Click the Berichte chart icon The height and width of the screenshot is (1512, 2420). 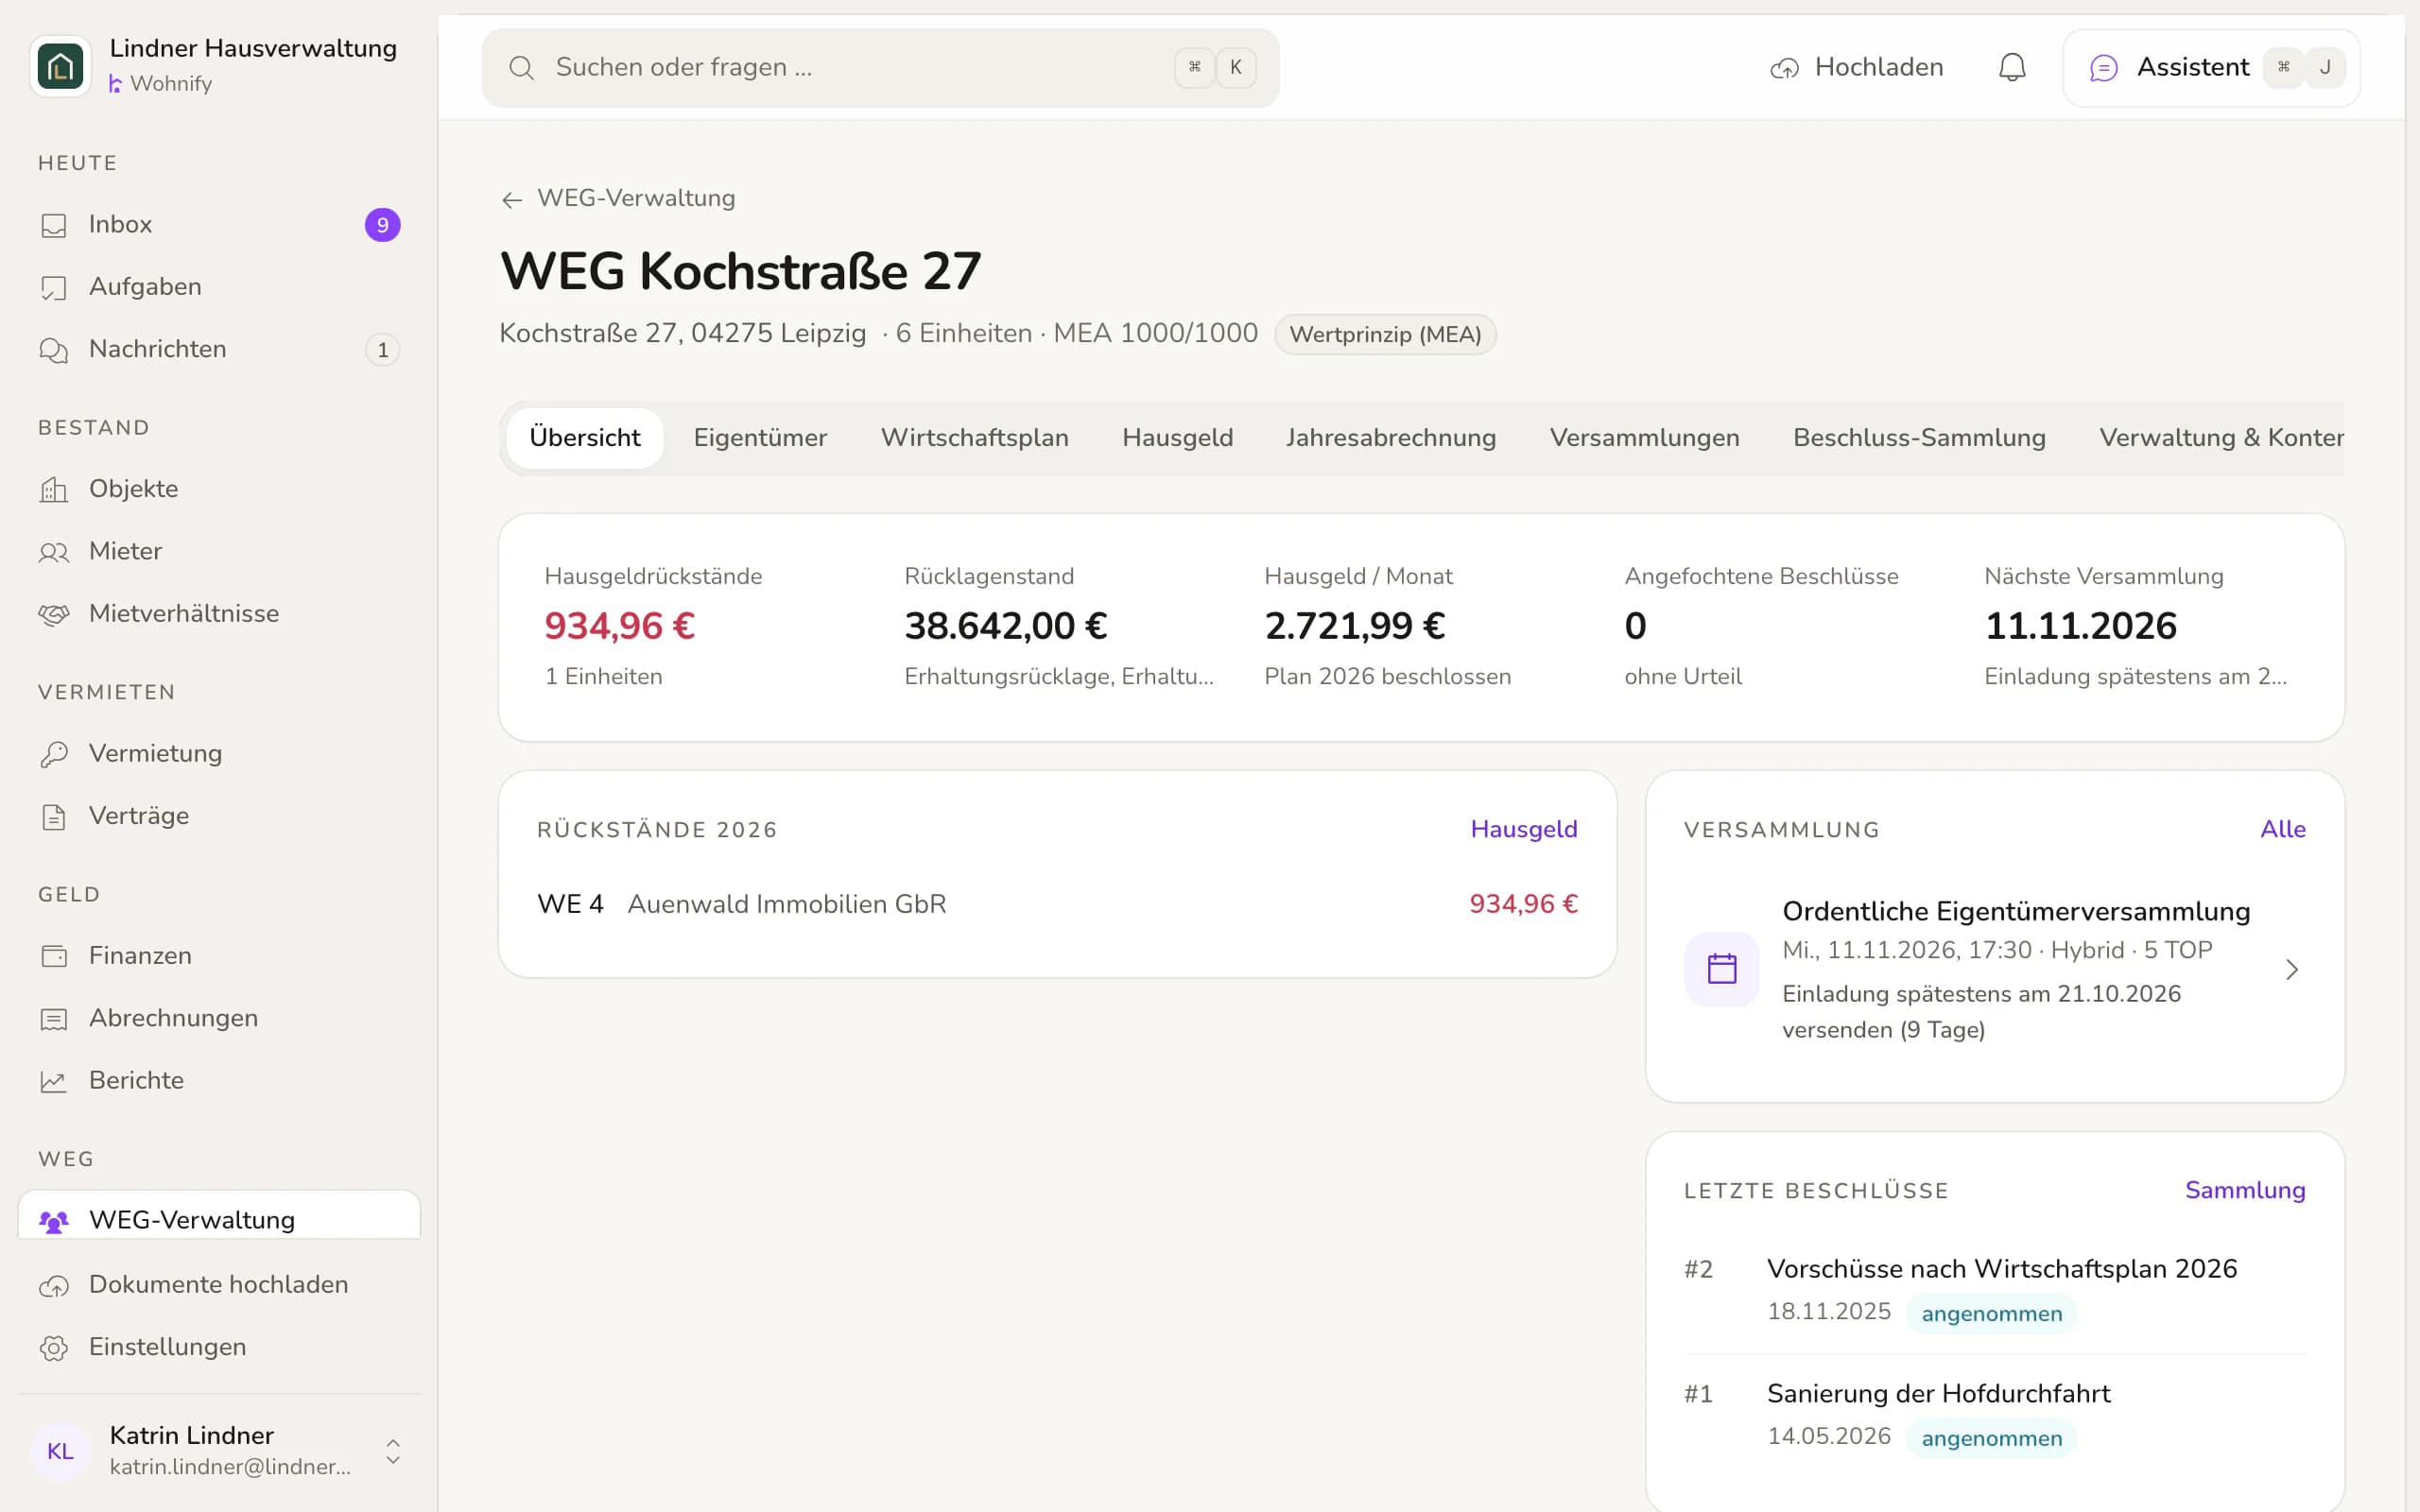pyautogui.click(x=54, y=1081)
